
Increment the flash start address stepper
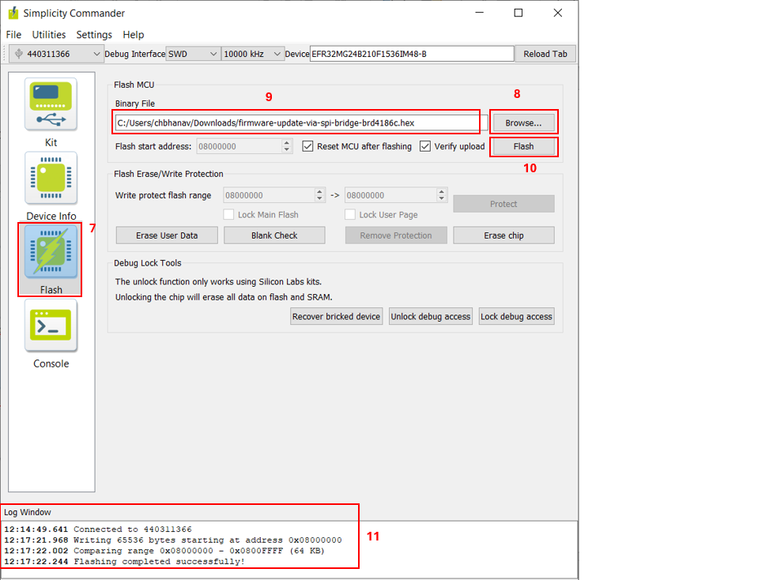click(285, 142)
